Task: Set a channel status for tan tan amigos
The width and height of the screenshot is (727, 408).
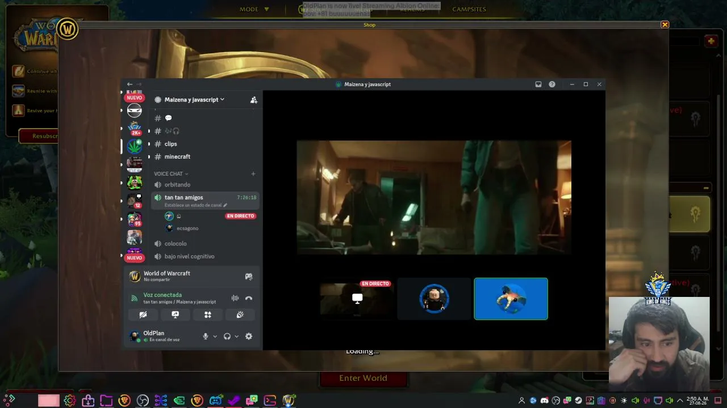Action: click(x=195, y=205)
